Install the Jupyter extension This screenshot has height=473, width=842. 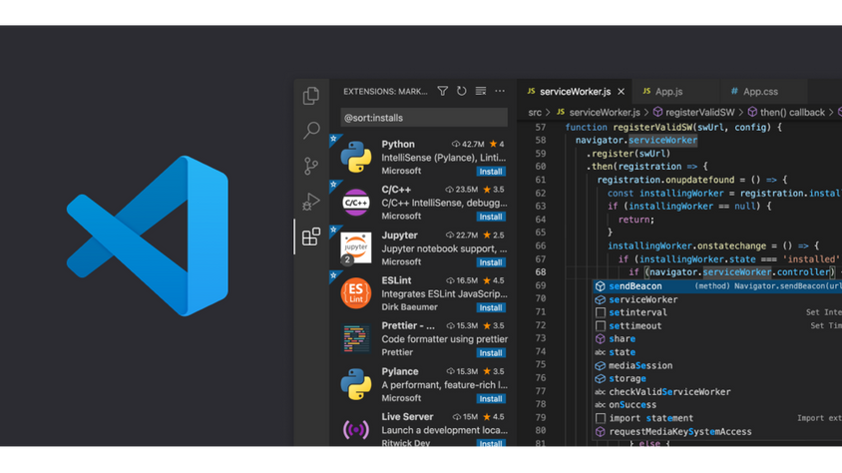[490, 262]
